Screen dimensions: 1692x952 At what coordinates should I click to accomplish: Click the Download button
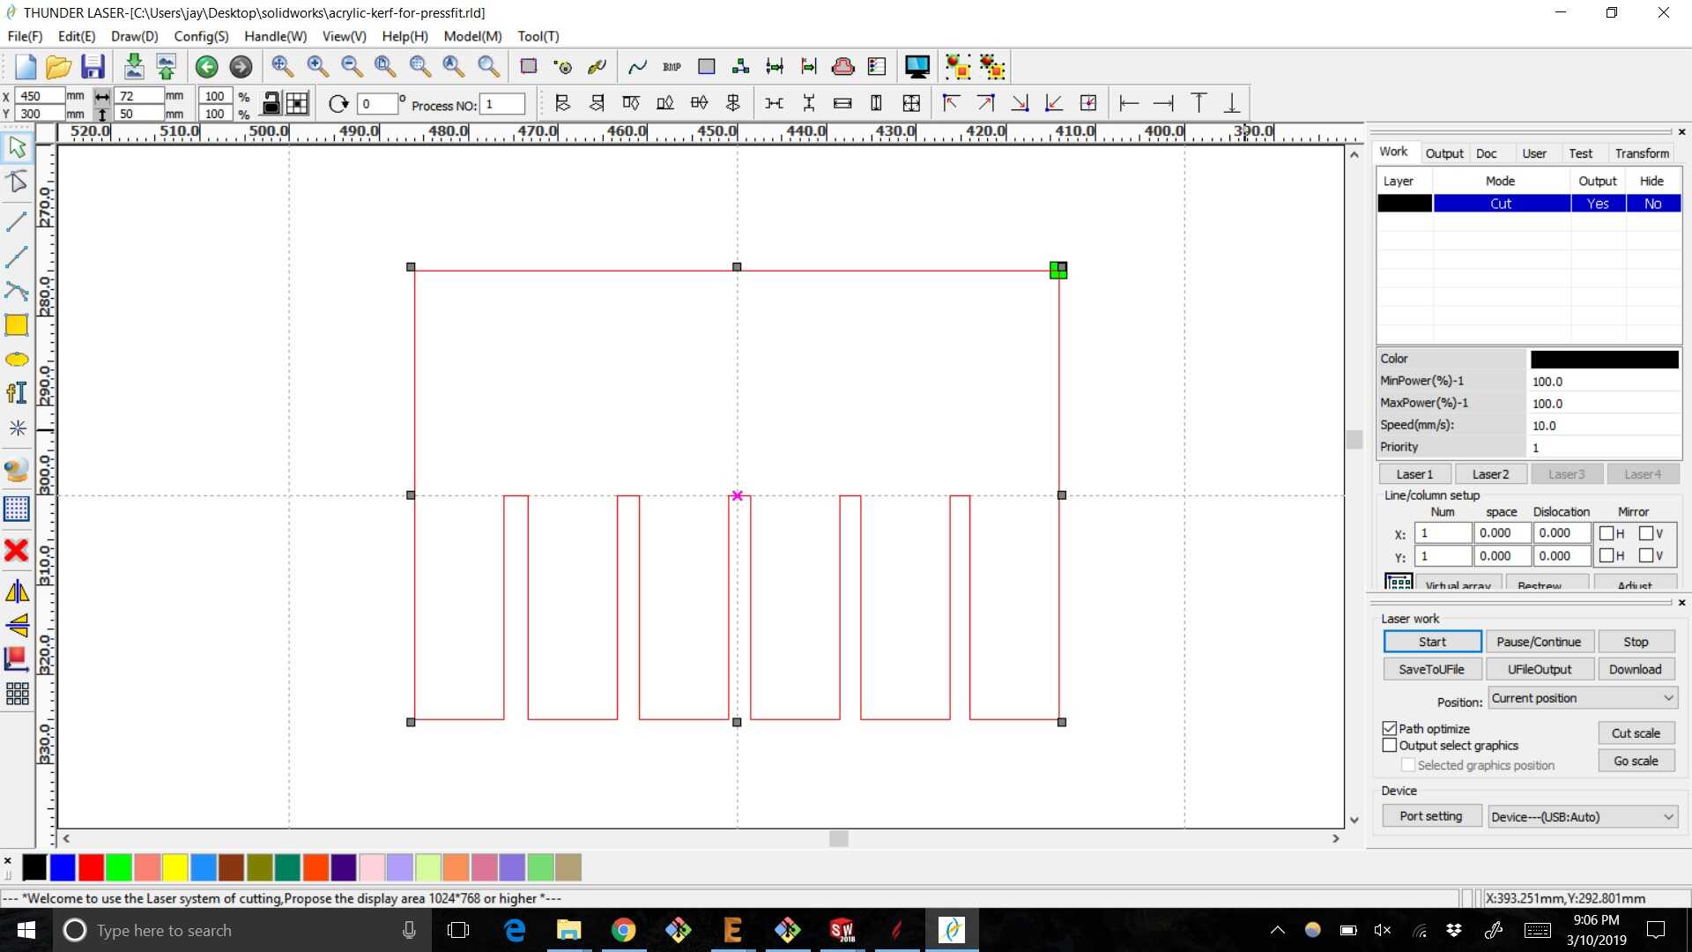pos(1635,669)
